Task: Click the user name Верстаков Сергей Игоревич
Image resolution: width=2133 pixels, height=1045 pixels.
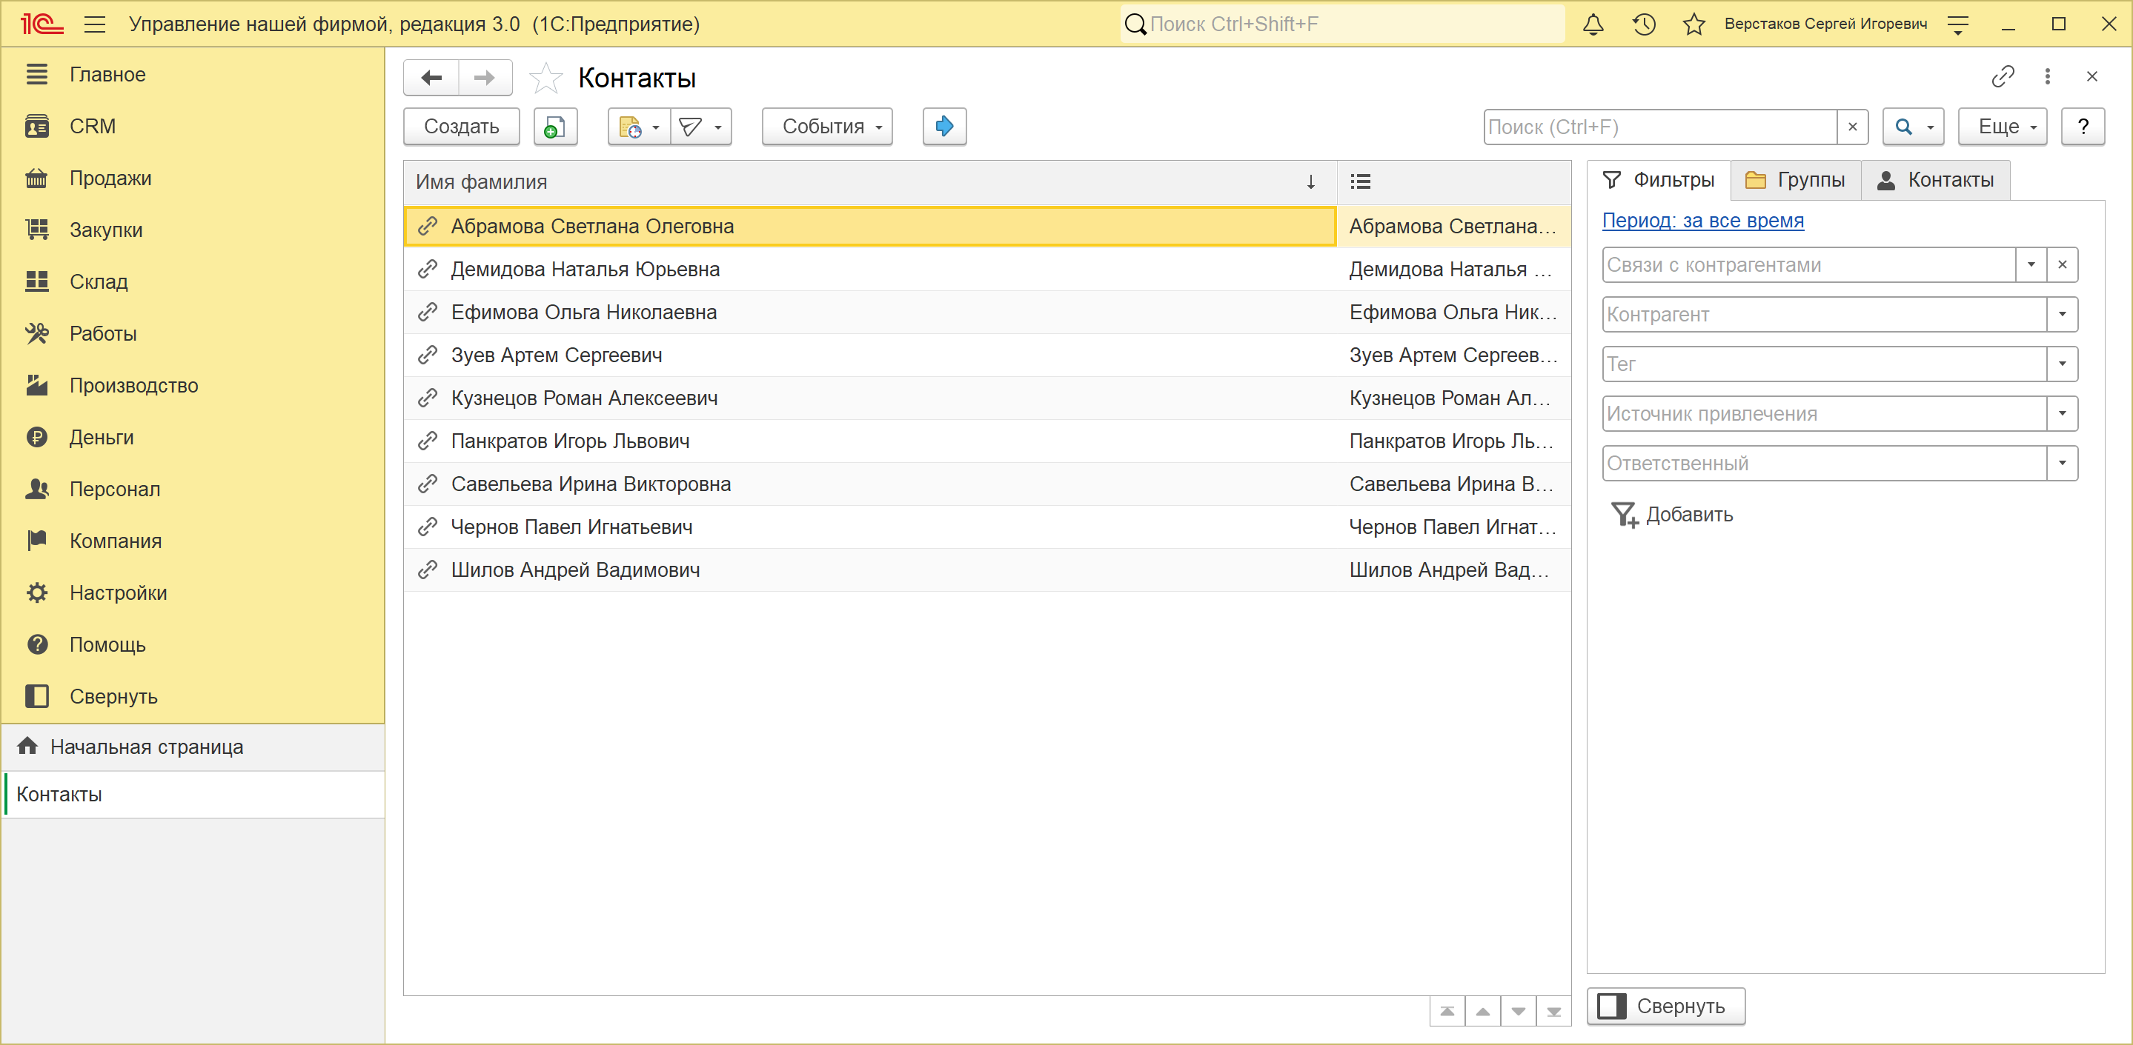Action: click(x=1825, y=24)
